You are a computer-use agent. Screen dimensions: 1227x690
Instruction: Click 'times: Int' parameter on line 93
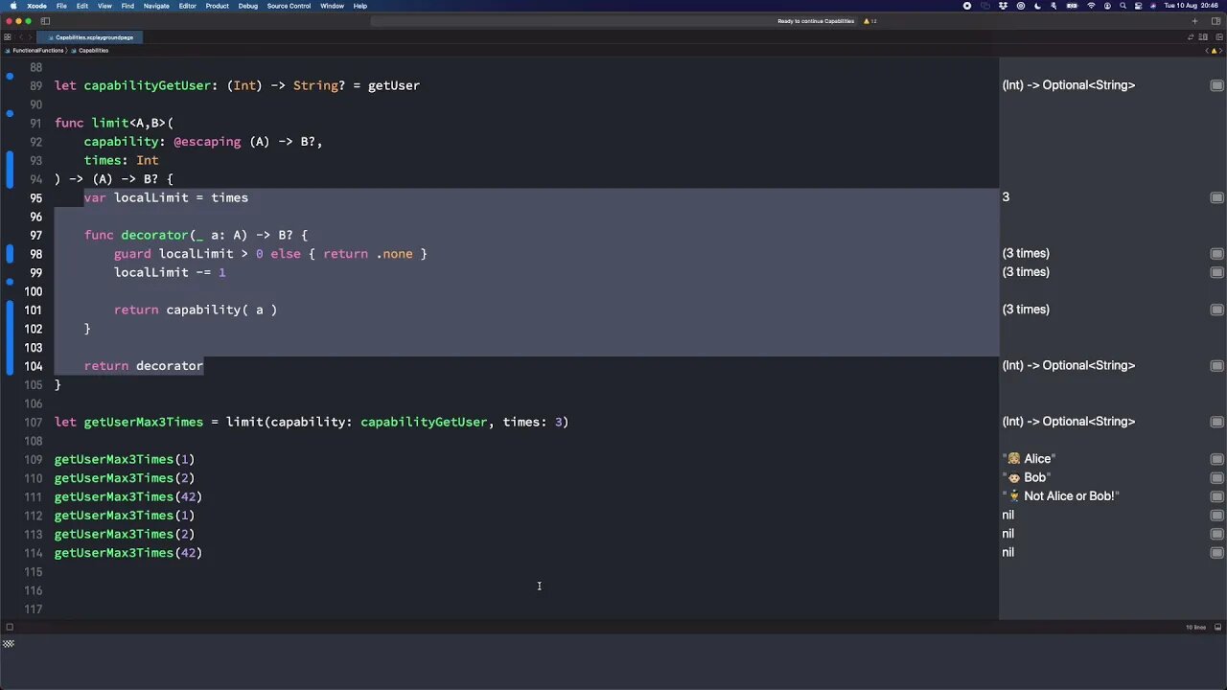point(121,160)
